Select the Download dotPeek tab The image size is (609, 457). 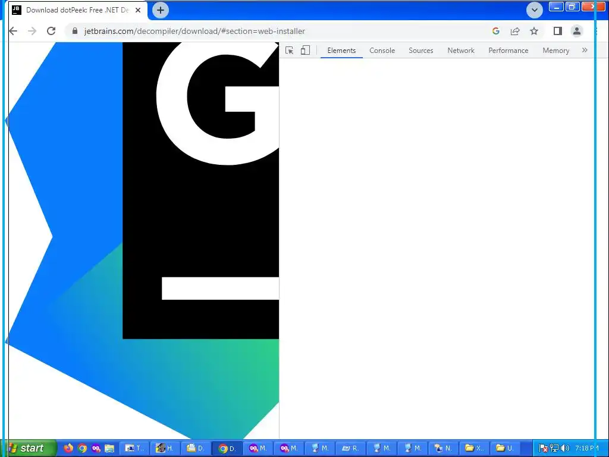(x=77, y=10)
